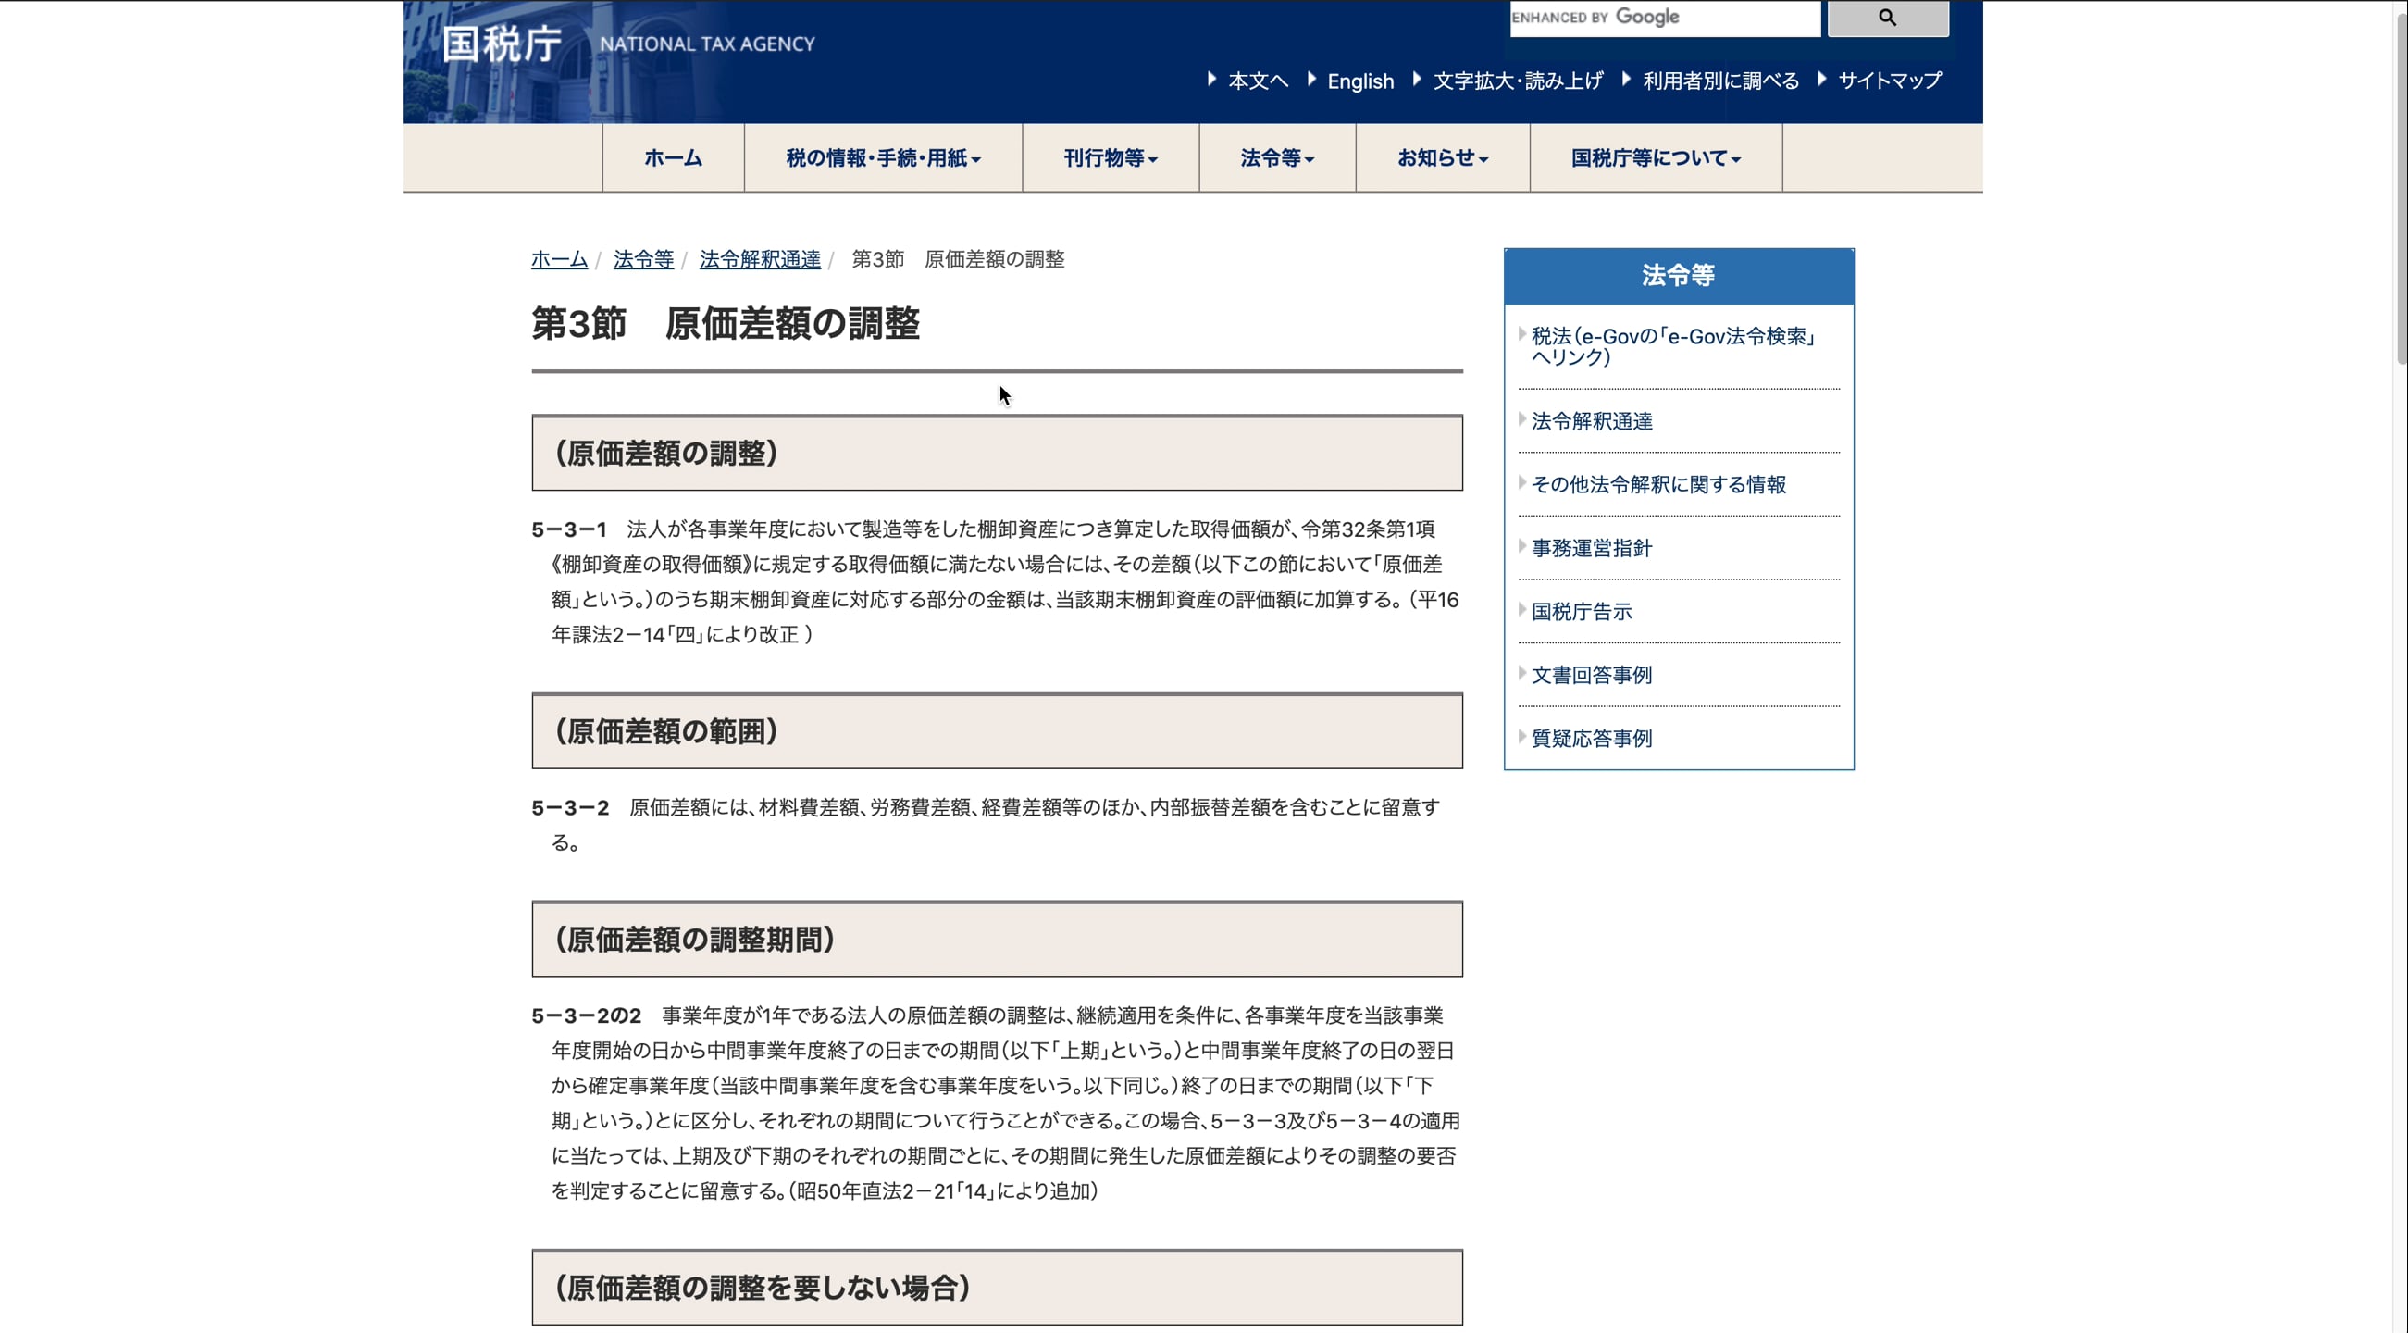Click the arrow icon next to 国税庁告示
Screen dimensions: 2408x1333
click(1522, 611)
